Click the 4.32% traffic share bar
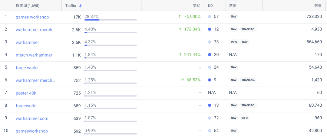 111,45
